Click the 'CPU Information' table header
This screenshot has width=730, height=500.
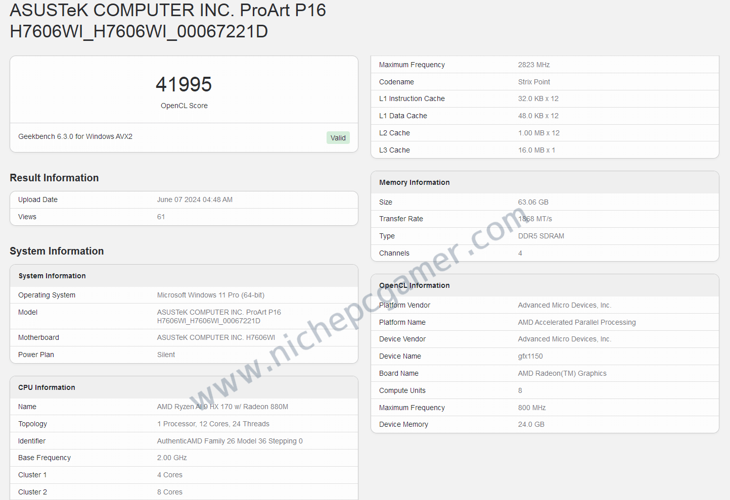(47, 387)
